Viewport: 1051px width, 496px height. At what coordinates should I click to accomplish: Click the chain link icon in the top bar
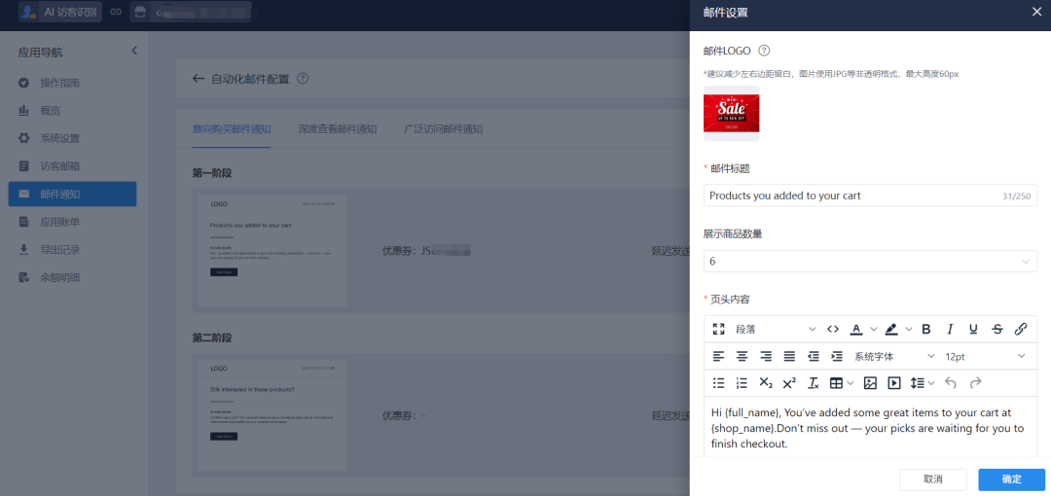(x=116, y=12)
